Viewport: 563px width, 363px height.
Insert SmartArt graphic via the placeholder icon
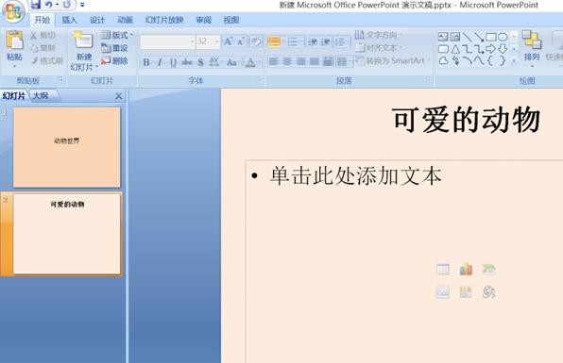point(488,269)
